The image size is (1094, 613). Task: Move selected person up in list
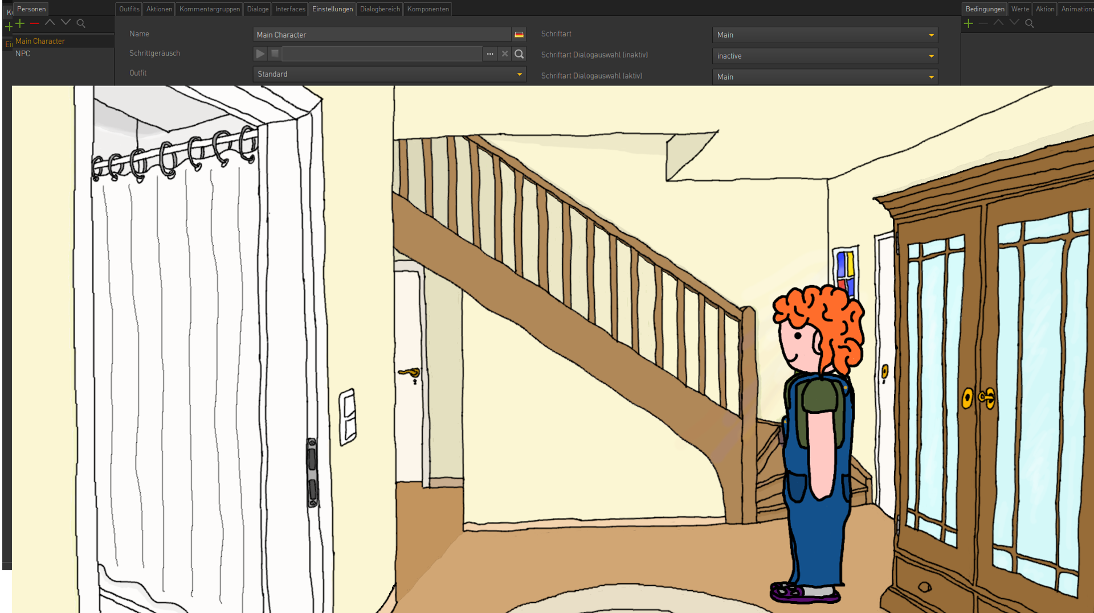click(x=50, y=23)
